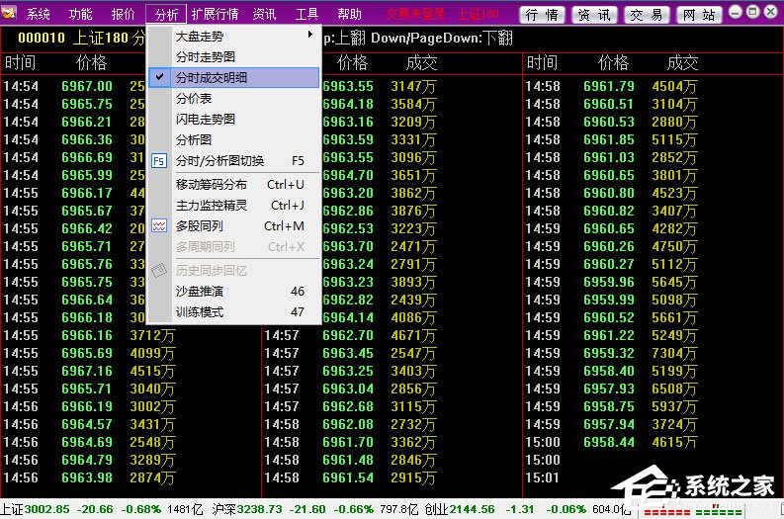The width and height of the screenshot is (784, 519).
Task: Click the red 上证180 label in title bar
Action: click(x=478, y=14)
